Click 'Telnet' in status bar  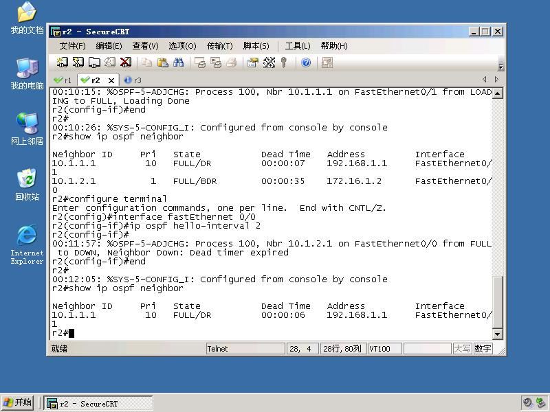(245, 349)
